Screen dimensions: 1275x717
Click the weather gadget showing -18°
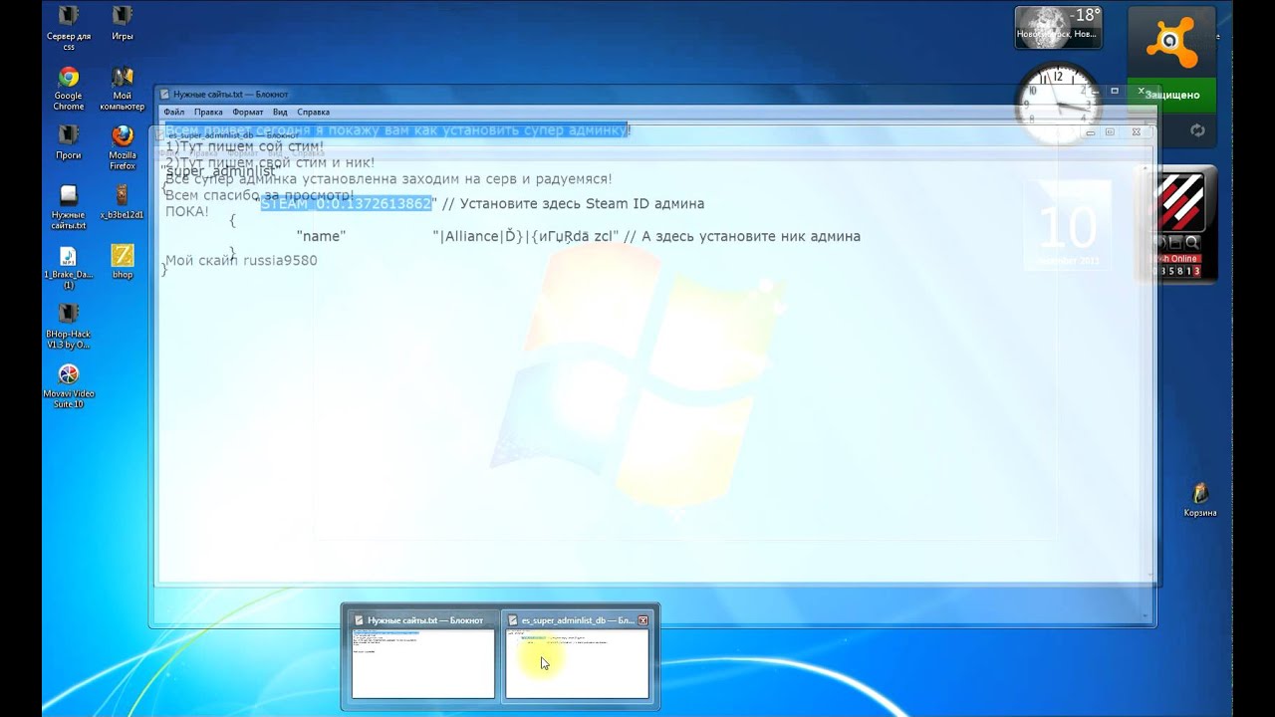(1058, 27)
